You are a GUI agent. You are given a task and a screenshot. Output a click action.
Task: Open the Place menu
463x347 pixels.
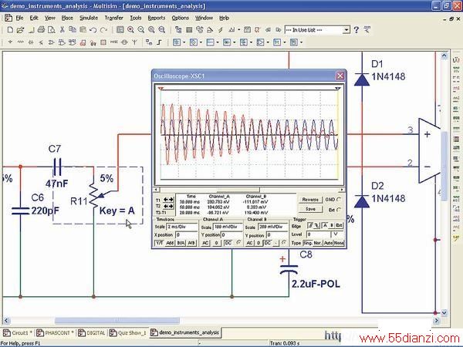point(67,18)
